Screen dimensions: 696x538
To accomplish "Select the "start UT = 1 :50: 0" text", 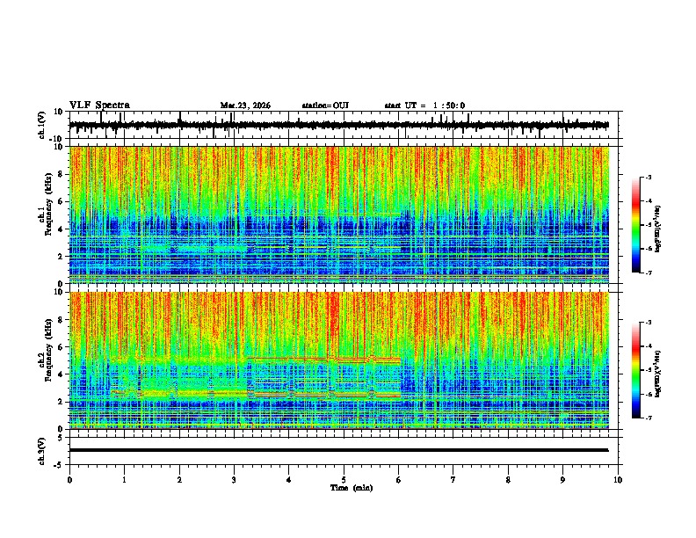I will 424,105.
